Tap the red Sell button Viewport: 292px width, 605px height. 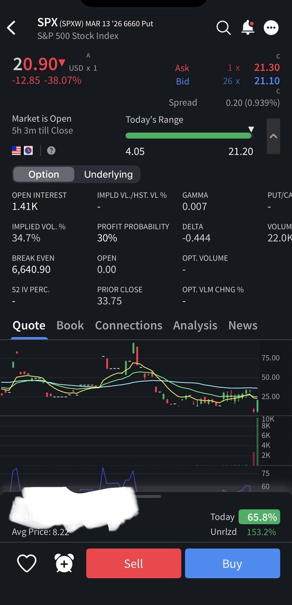(x=133, y=563)
